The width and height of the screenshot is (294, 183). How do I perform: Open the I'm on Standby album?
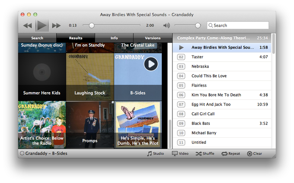pyautogui.click(x=90, y=48)
